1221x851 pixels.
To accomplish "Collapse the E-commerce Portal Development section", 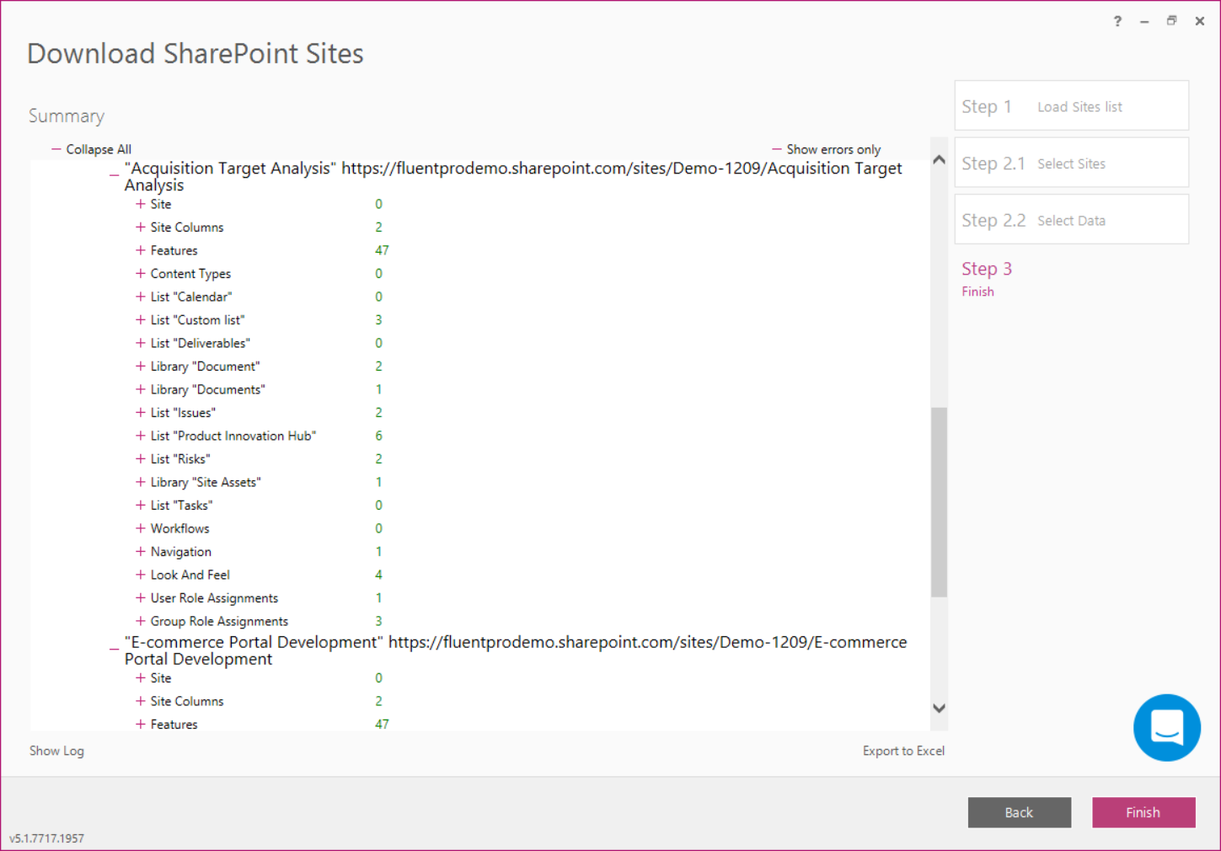I will [x=113, y=646].
